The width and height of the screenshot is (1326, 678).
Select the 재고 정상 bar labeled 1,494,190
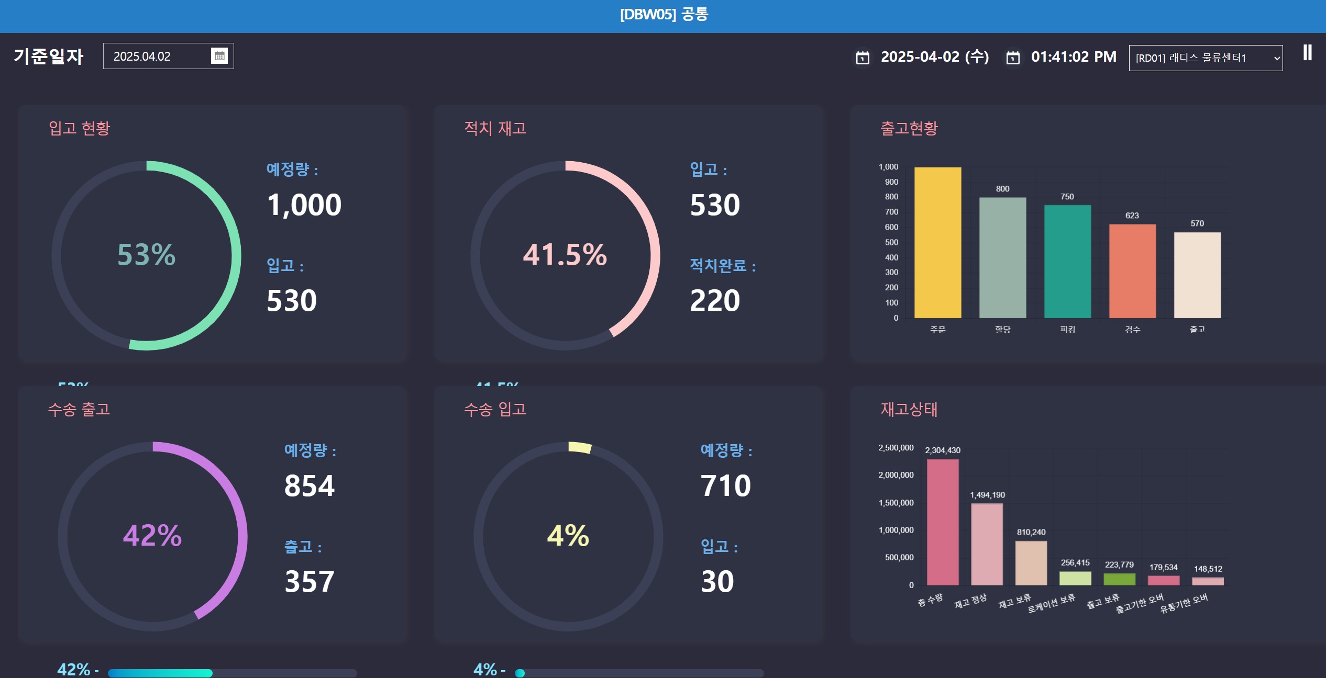[x=987, y=544]
